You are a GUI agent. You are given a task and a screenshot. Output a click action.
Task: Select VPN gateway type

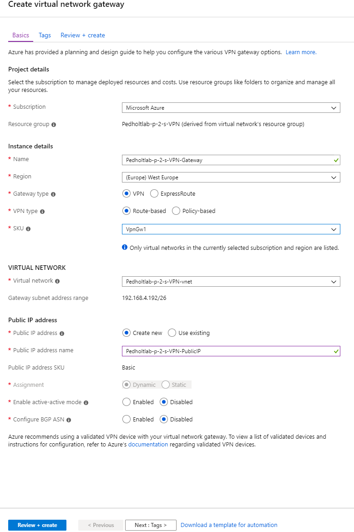pyautogui.click(x=126, y=193)
